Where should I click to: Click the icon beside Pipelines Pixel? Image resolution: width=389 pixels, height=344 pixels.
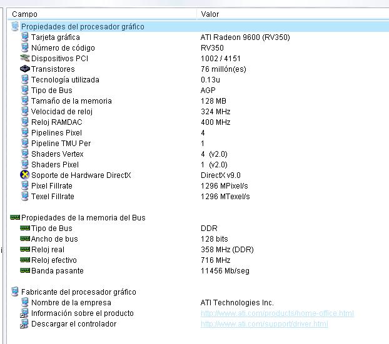click(25, 133)
